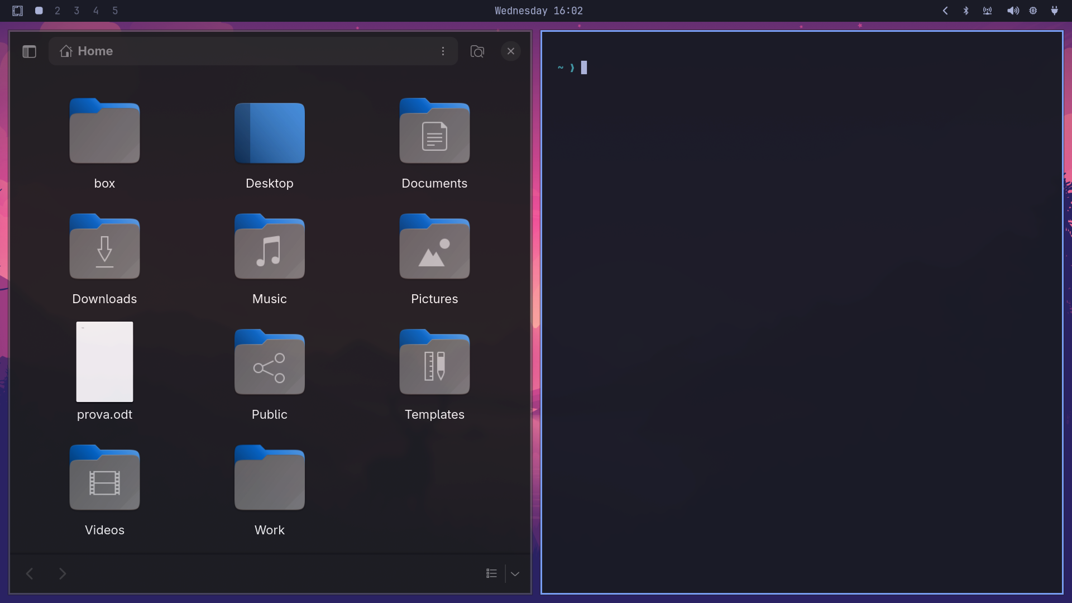Click the search folder icon

477,51
